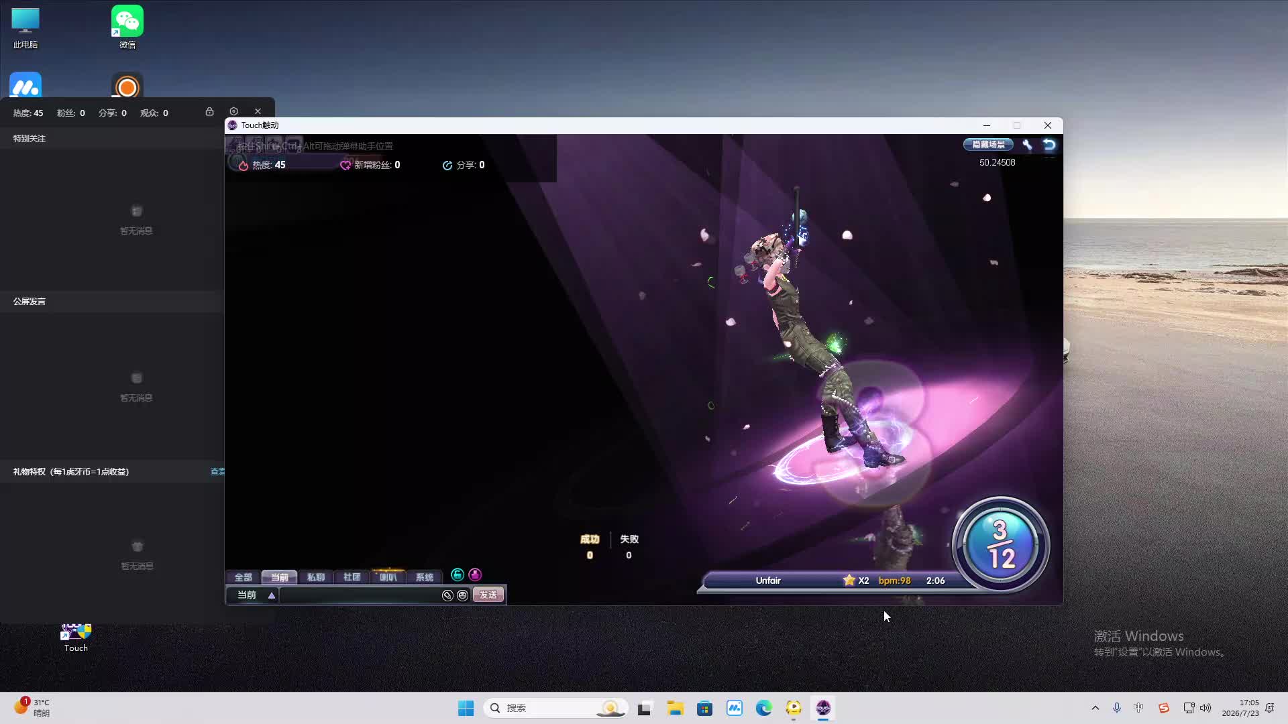The width and height of the screenshot is (1288, 724).
Task: Focus the chat message input field
Action: (x=360, y=595)
